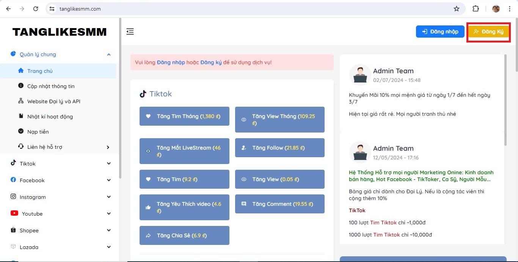Go back to the previous browser page
This screenshot has width=518, height=262.
pos(8,9)
